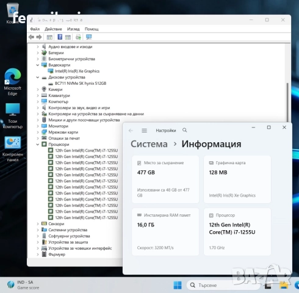Click the update driver toolbar icon
The width and height of the screenshot is (299, 293).
78,37
